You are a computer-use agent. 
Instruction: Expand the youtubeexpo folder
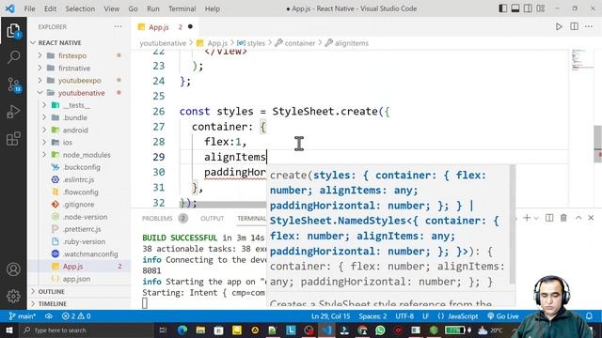pyautogui.click(x=79, y=81)
